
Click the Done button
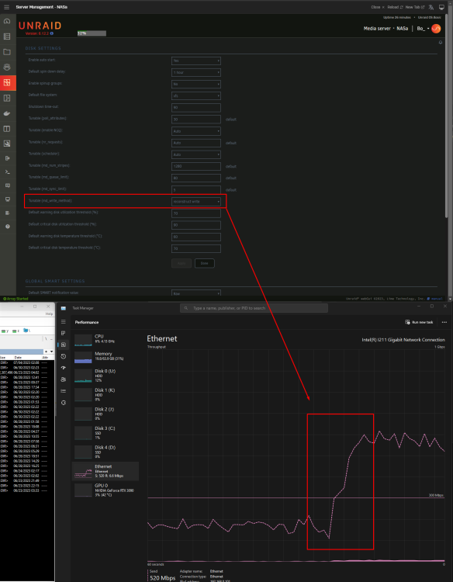coord(205,263)
